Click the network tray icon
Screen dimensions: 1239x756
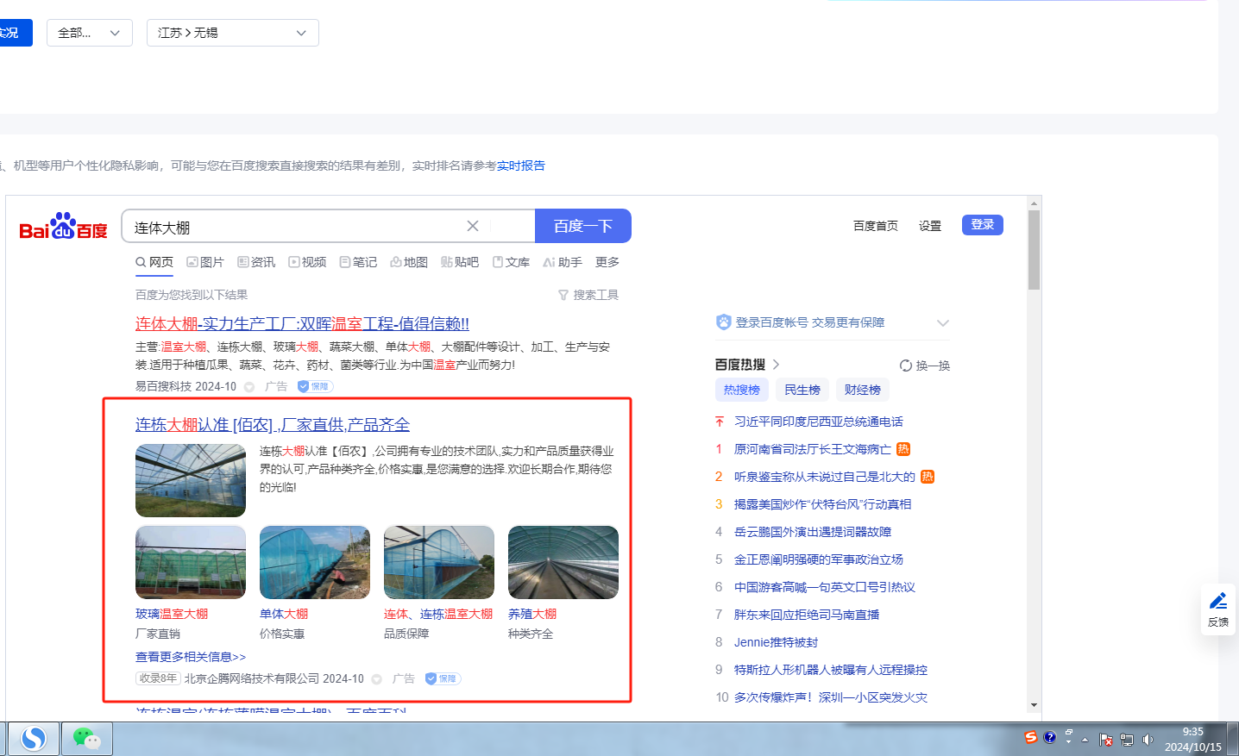click(x=1127, y=740)
